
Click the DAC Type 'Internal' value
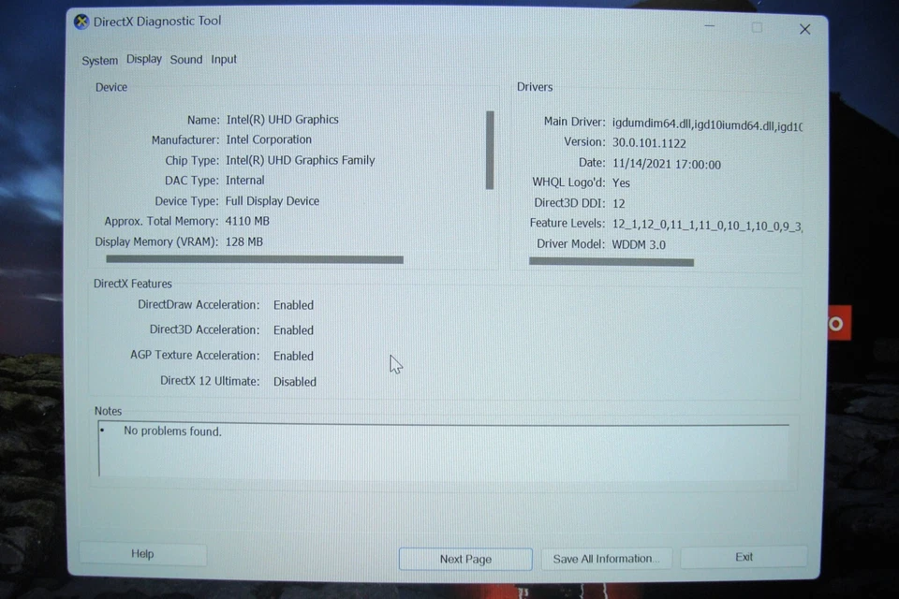point(244,180)
